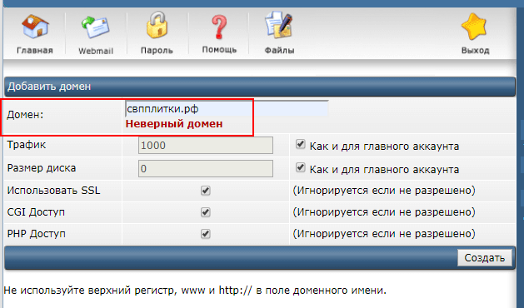Click the Главная label

pyautogui.click(x=35, y=51)
